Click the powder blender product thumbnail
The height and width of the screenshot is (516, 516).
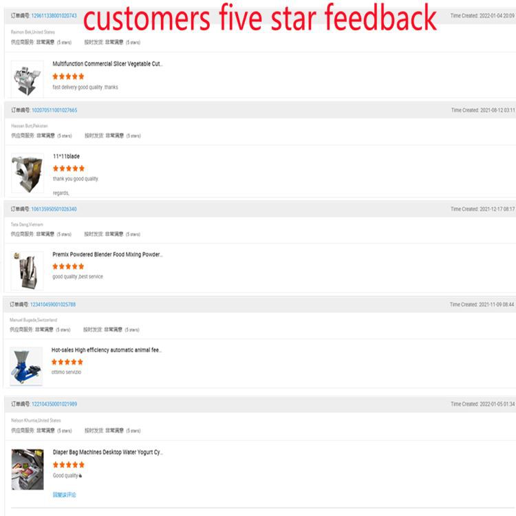27,270
